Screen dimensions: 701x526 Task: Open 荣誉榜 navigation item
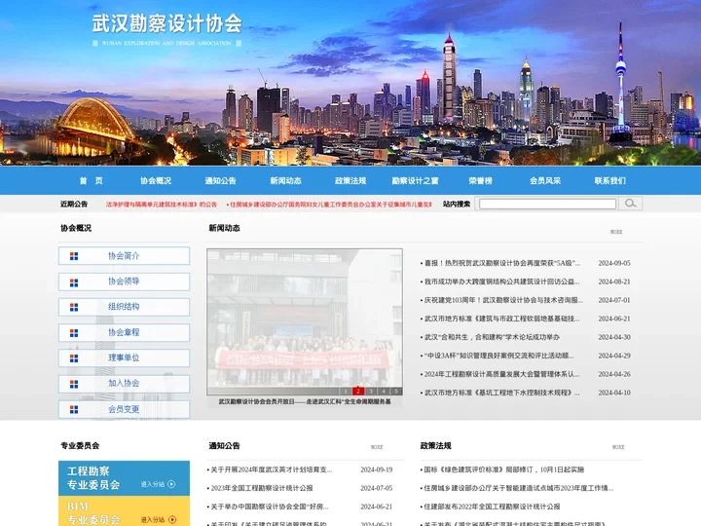tap(480, 181)
